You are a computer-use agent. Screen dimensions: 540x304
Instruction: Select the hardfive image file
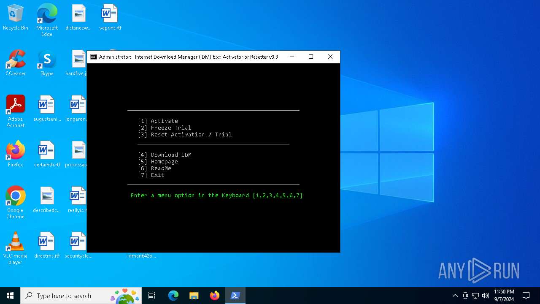click(x=76, y=63)
